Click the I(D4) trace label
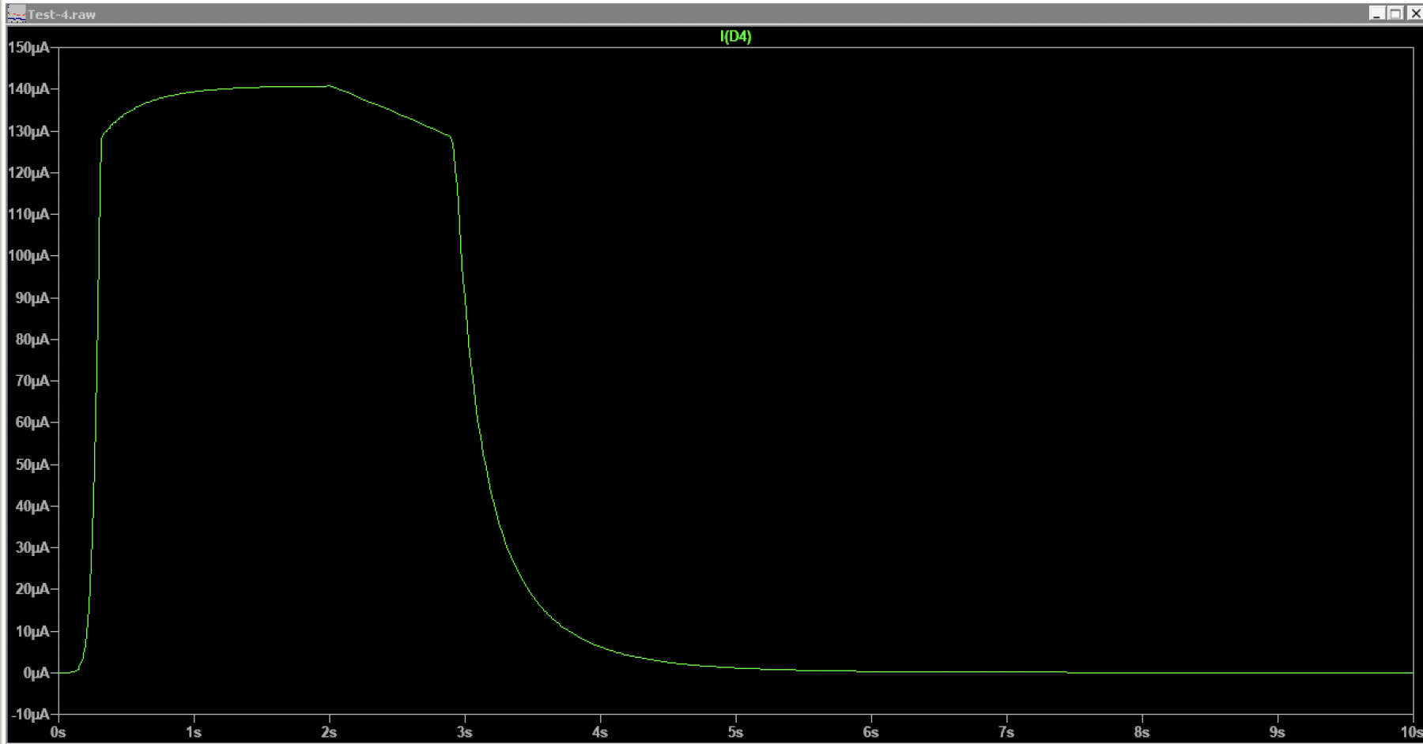Viewport: 1423px width, 744px height. [735, 36]
